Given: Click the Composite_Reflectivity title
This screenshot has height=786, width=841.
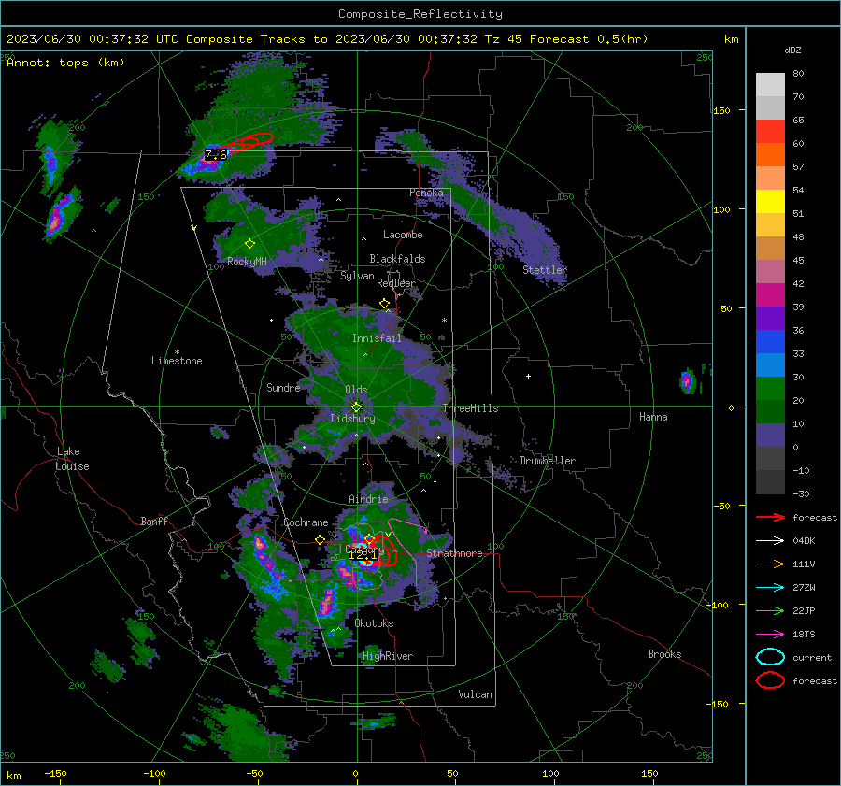Looking at the screenshot, I should pyautogui.click(x=420, y=14).
